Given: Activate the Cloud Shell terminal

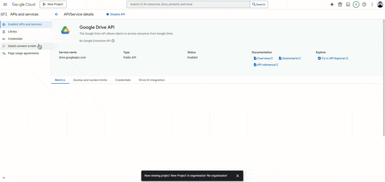Looking at the screenshot, I should [x=348, y=4].
